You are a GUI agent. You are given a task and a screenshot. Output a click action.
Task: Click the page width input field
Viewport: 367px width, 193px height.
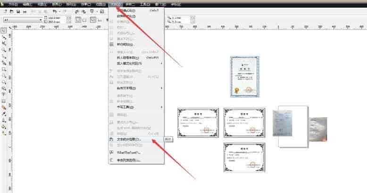click(x=55, y=18)
